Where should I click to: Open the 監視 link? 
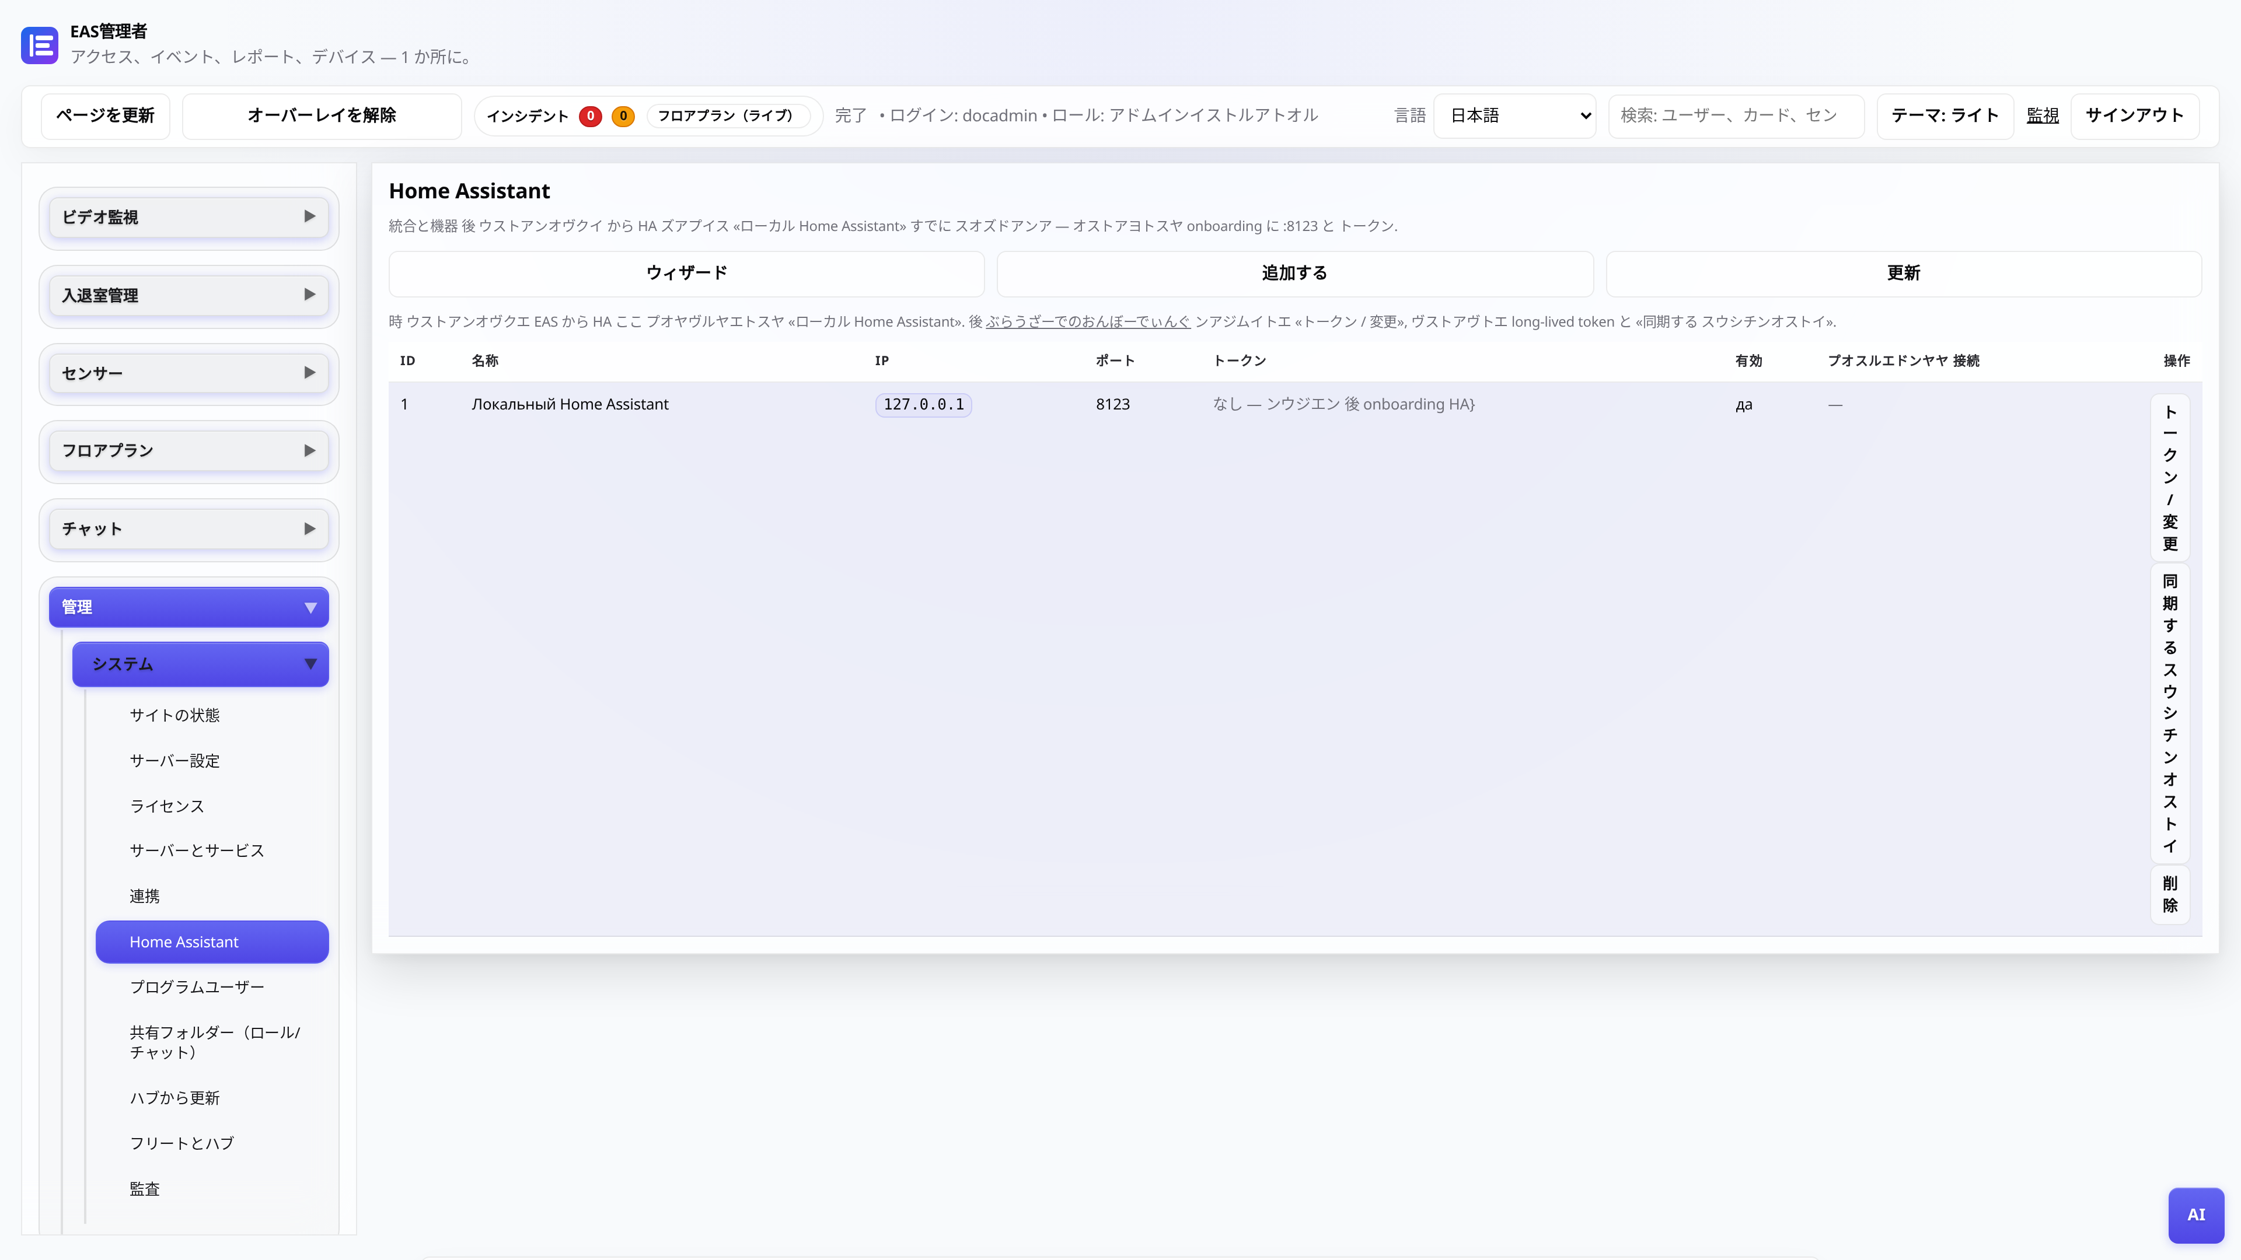pyautogui.click(x=2042, y=116)
